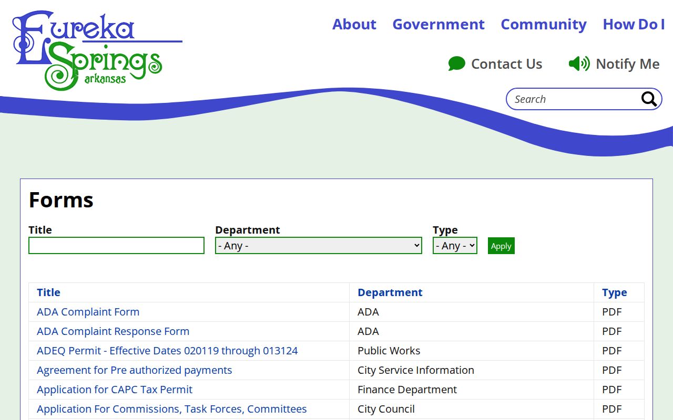
Task: Open Application for CAPC Tax Permit
Action: pyautogui.click(x=115, y=390)
